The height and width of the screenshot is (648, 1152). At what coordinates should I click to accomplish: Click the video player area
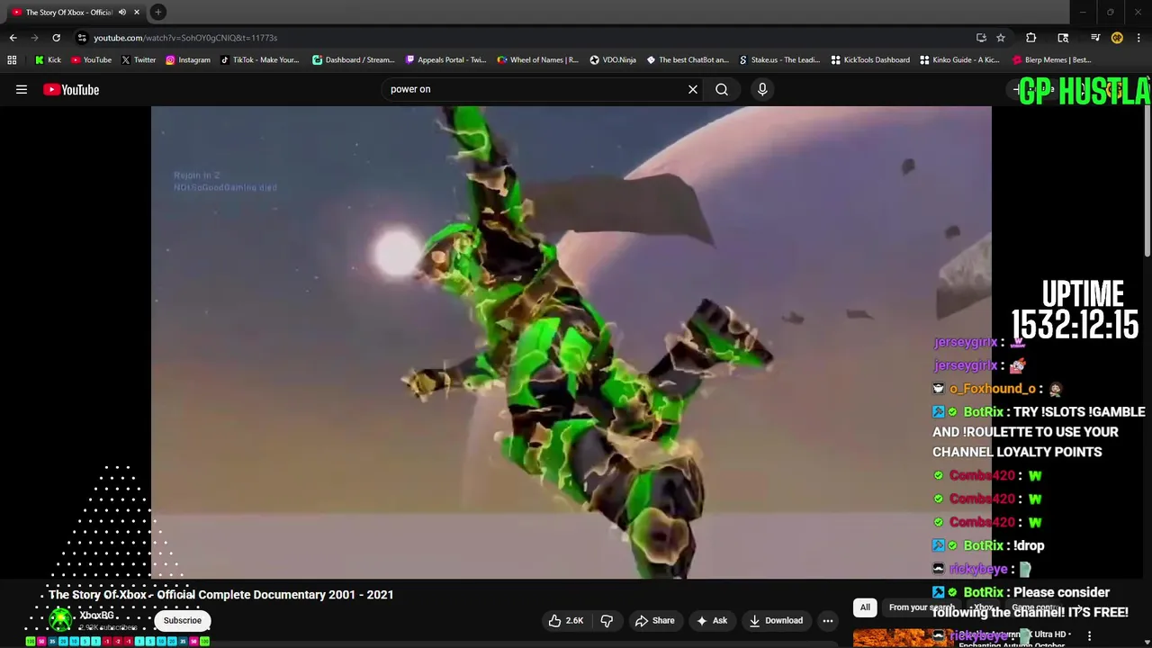pos(571,342)
